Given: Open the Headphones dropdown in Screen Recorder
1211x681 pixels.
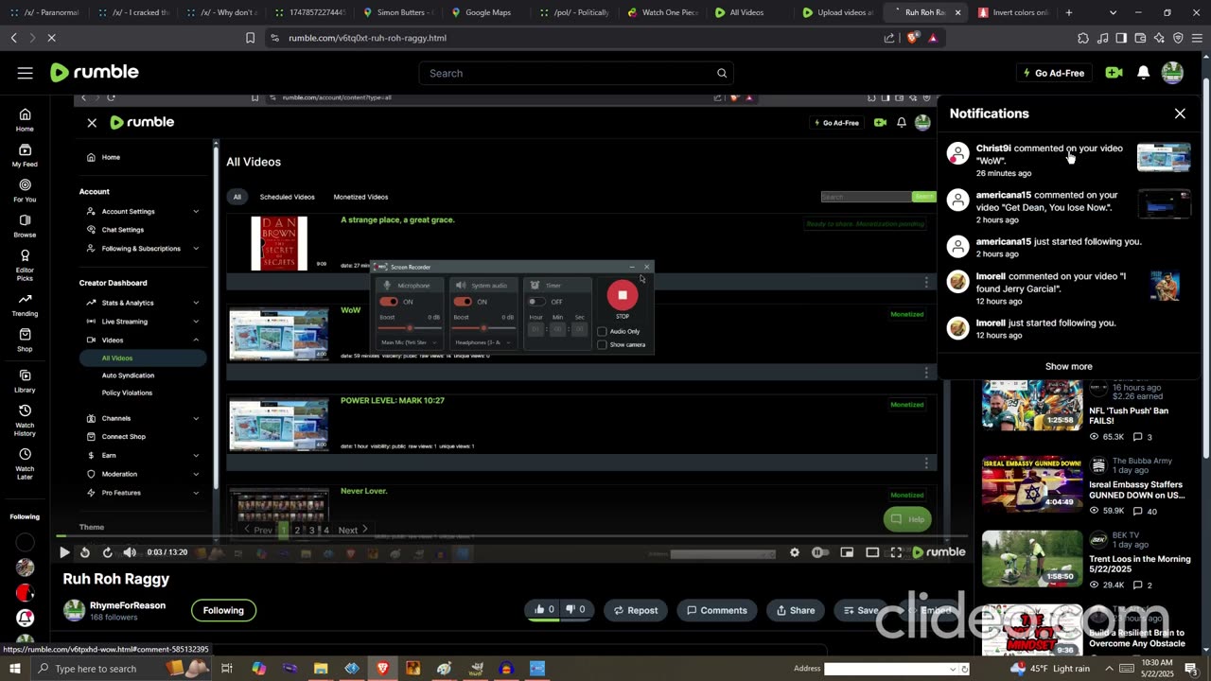Looking at the screenshot, I should point(483,342).
